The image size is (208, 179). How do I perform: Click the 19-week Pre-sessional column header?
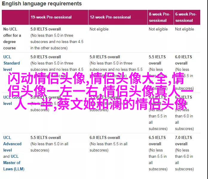click(59, 17)
